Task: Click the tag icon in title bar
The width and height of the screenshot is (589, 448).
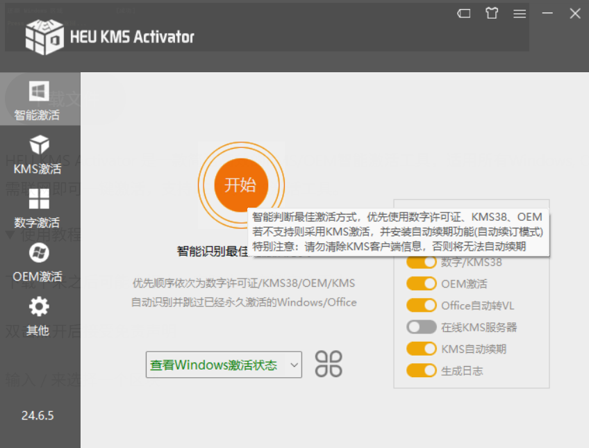Action: 464,13
